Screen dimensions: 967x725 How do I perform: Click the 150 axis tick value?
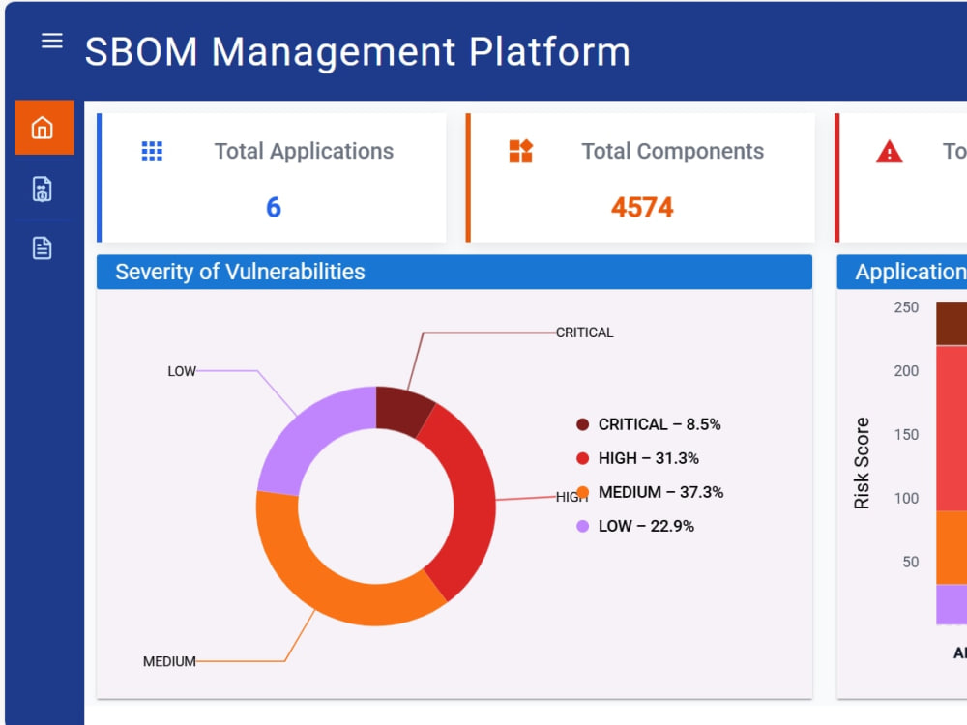(x=906, y=434)
